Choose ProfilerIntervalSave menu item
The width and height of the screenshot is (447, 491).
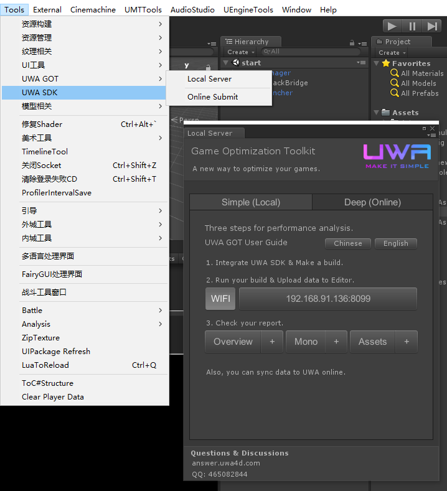tap(85, 192)
